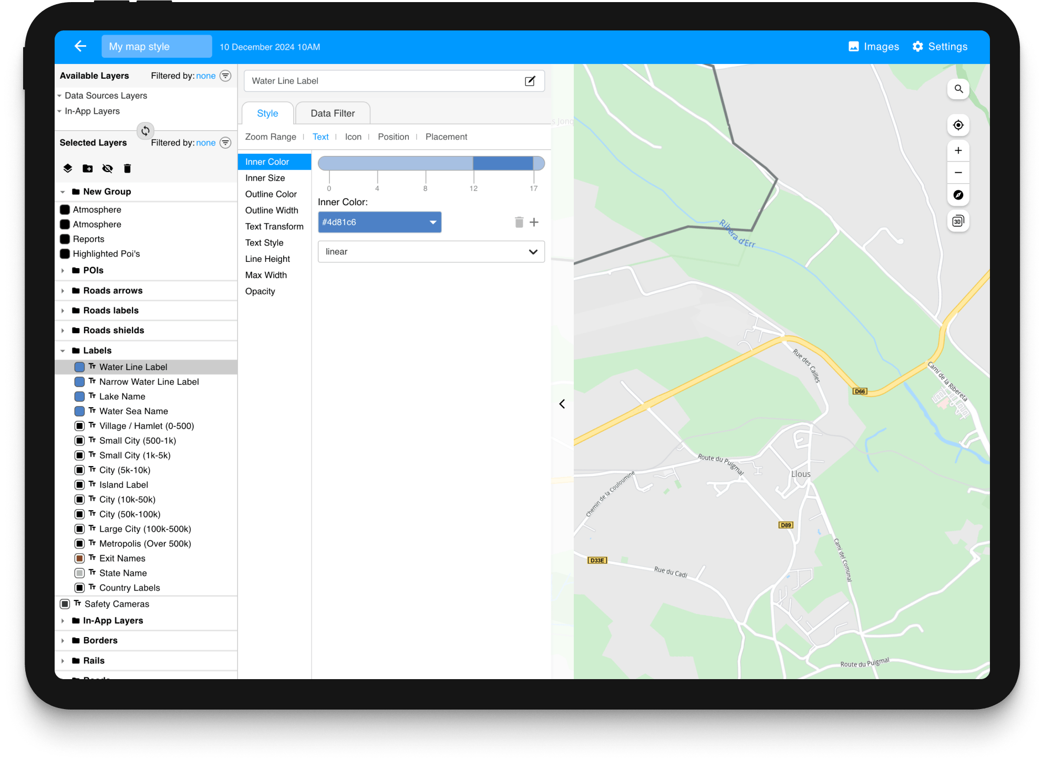Hide selected layers with crossed-eye icon
This screenshot has width=1043, height=761.
coord(108,168)
